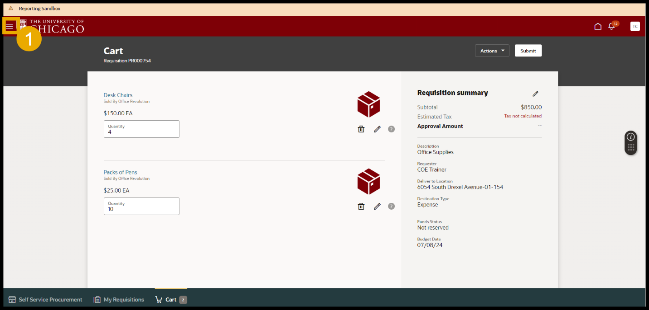649x310 pixels.
Task: Open the Desk Chairs item link
Action: [x=118, y=95]
